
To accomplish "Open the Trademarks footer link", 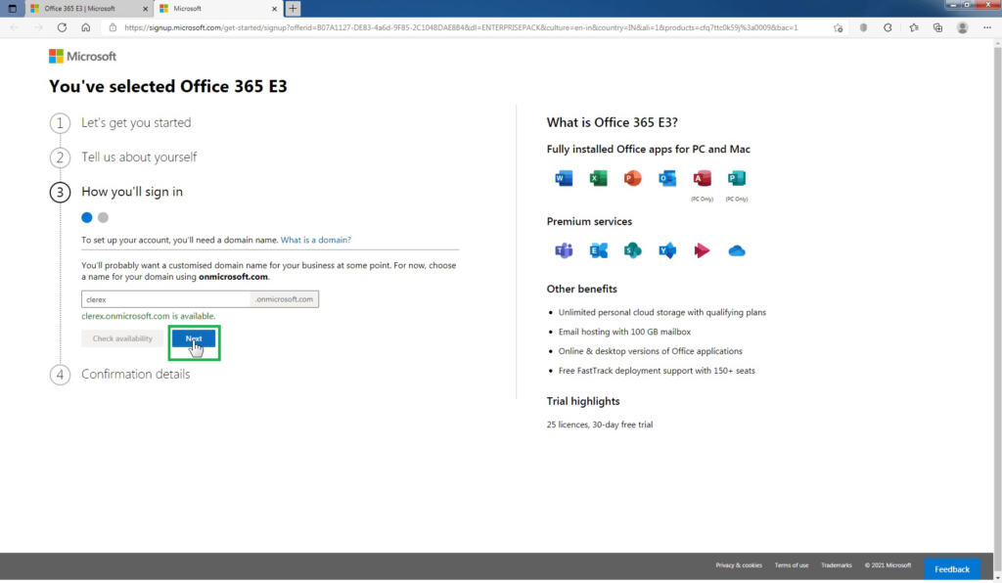I will tap(837, 565).
